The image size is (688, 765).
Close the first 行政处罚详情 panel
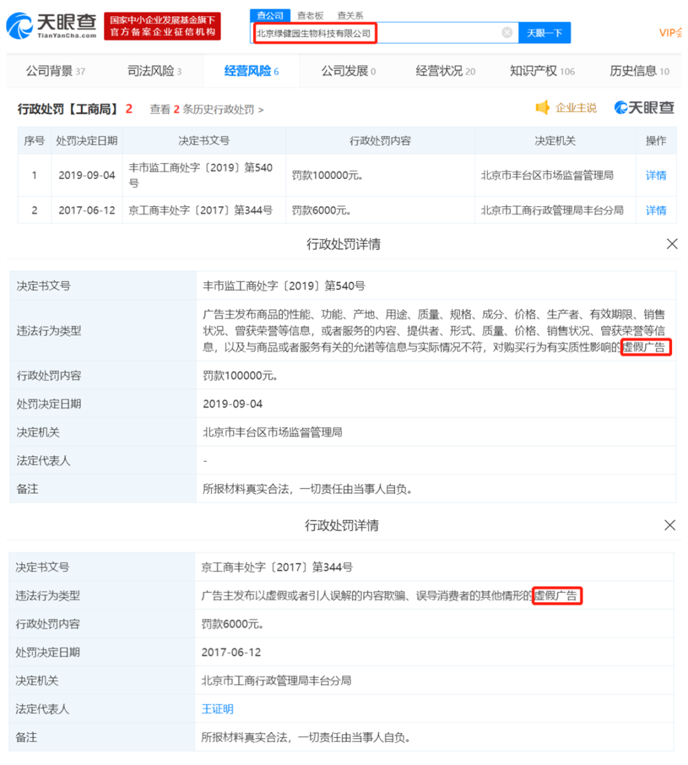[671, 244]
